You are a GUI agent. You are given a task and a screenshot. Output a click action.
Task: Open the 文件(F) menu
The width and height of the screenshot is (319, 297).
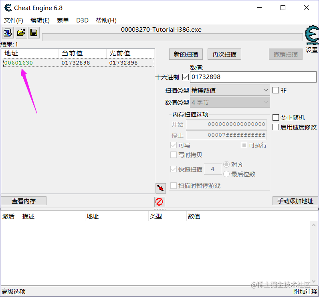(x=14, y=20)
